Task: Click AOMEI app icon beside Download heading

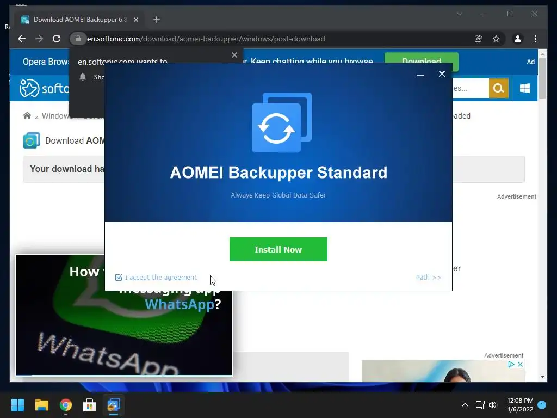Action: pos(31,140)
